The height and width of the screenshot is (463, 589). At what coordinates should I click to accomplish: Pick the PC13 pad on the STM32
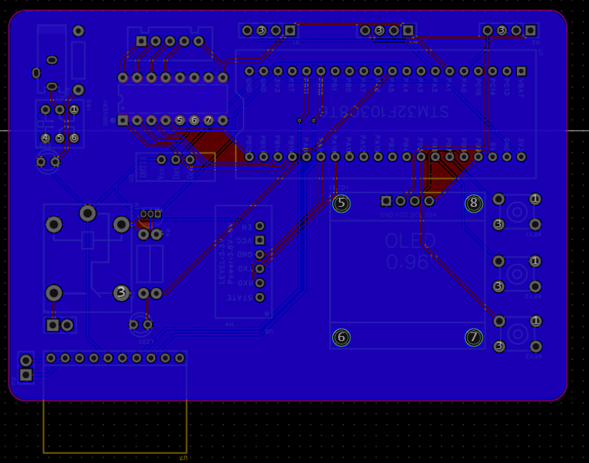507,71
